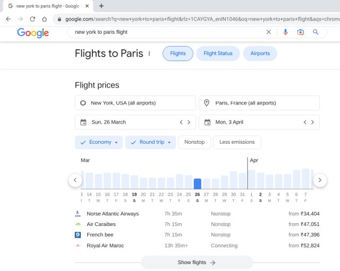340x271 pixels.
Task: Edit the New York, USA origin field
Action: tap(135, 103)
